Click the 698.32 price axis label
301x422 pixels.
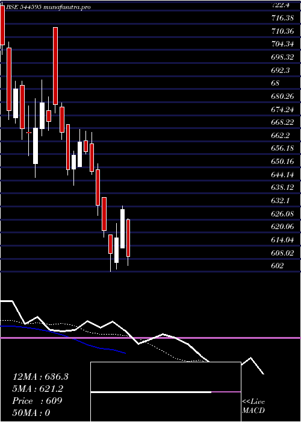(283, 57)
